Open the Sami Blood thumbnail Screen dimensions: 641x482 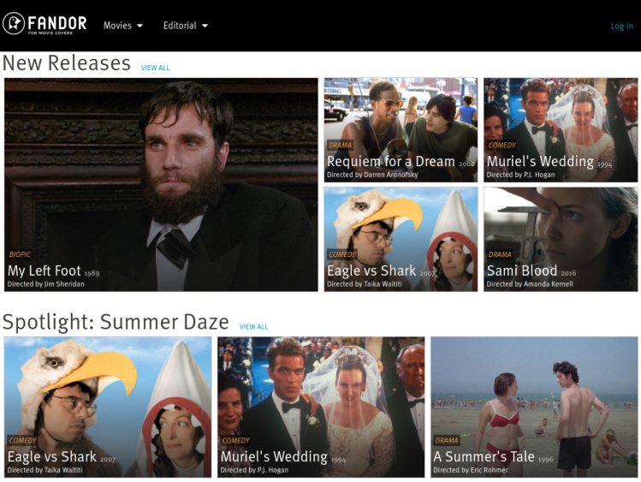pyautogui.click(x=561, y=239)
